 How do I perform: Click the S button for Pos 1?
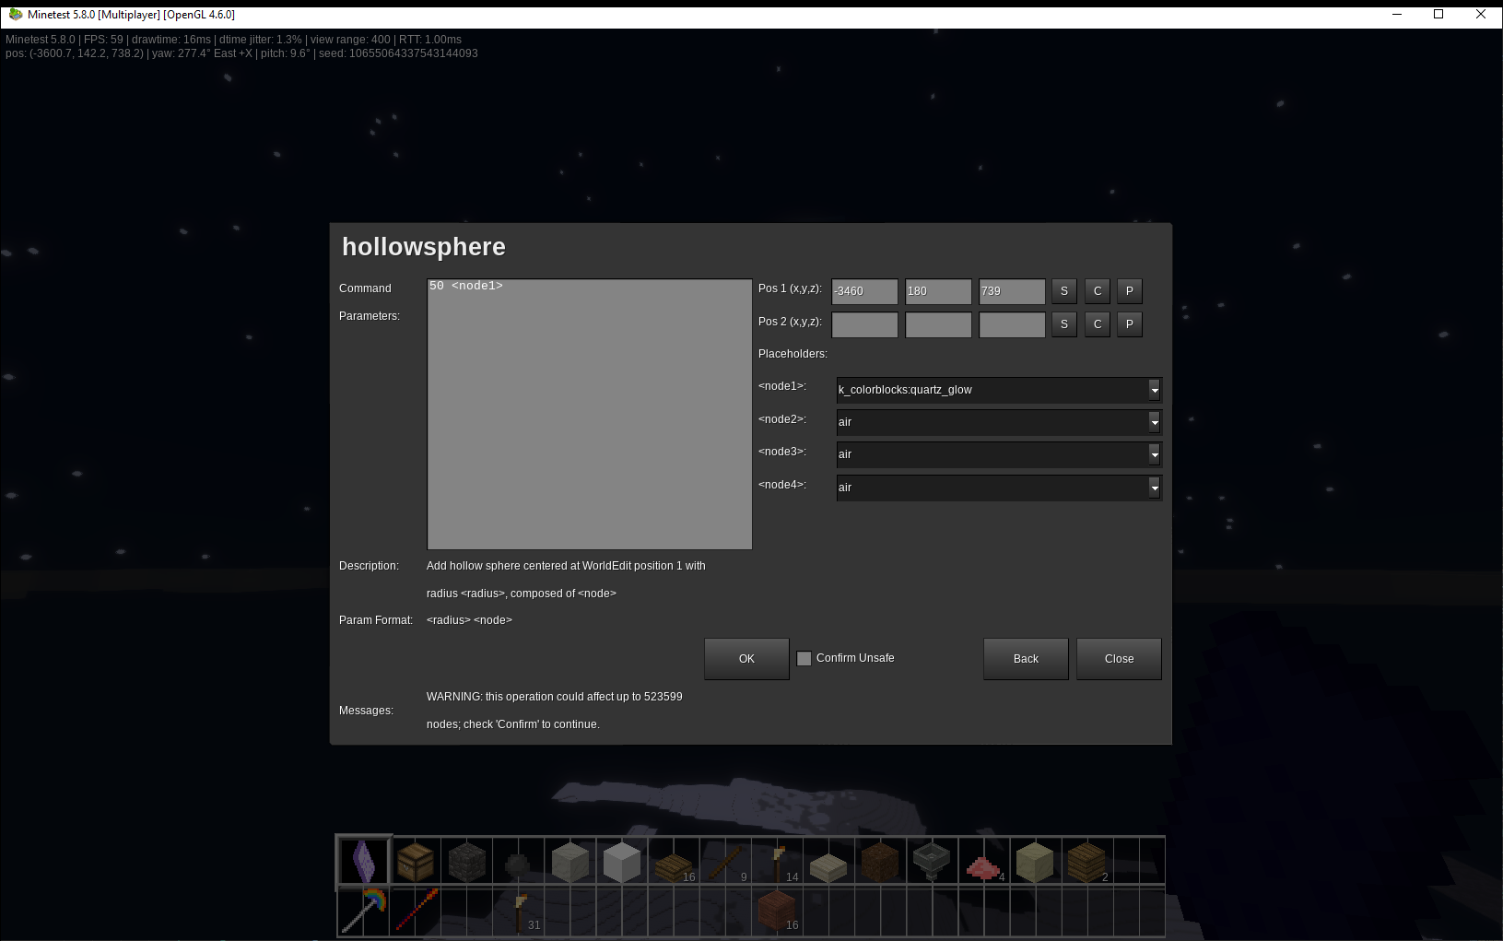1064,291
